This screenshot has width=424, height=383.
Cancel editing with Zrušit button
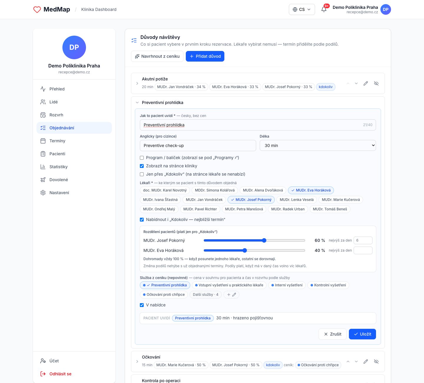point(332,334)
